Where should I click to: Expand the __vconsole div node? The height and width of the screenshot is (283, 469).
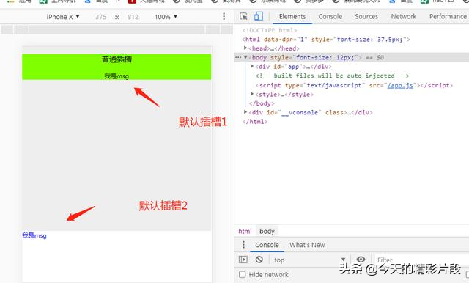click(x=245, y=112)
